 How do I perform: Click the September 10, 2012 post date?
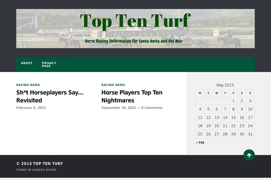coord(119,108)
